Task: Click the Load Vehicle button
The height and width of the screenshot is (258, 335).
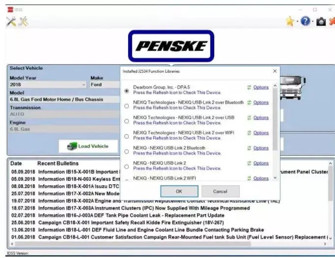Action: pos(88,146)
